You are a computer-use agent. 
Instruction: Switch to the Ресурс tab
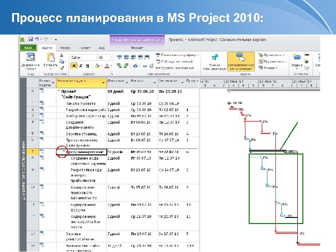click(65, 48)
